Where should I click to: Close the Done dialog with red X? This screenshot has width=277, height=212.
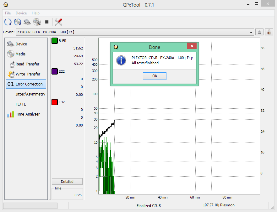click(192, 46)
